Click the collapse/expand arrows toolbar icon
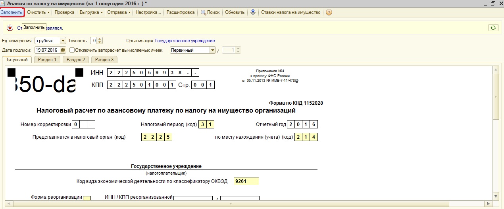 tap(252, 12)
